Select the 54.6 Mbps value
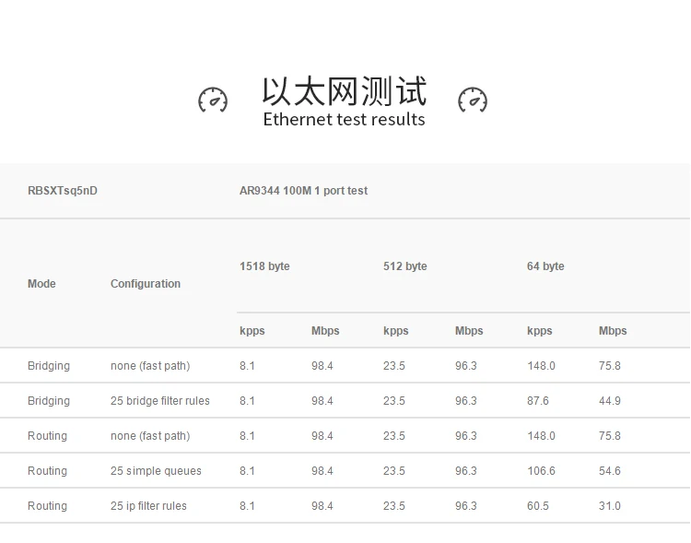Image resolution: width=691 pixels, height=543 pixels. pos(610,471)
